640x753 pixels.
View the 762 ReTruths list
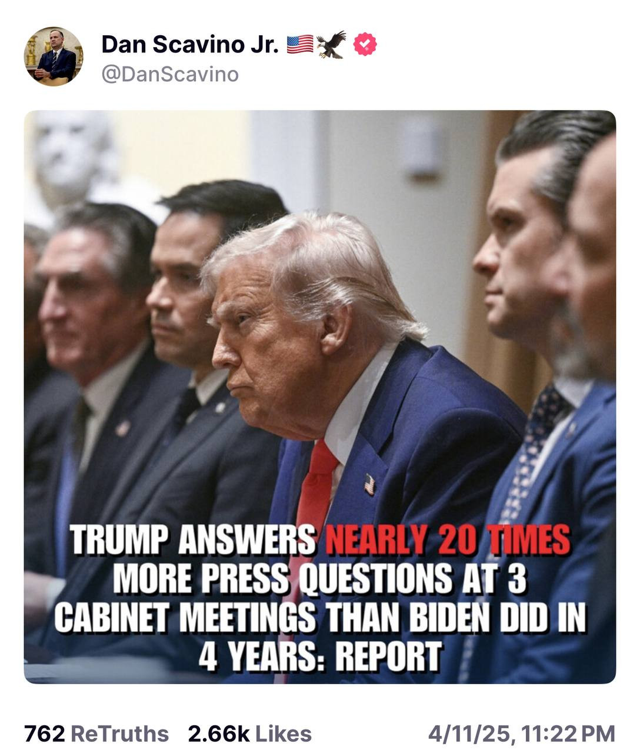click(96, 734)
